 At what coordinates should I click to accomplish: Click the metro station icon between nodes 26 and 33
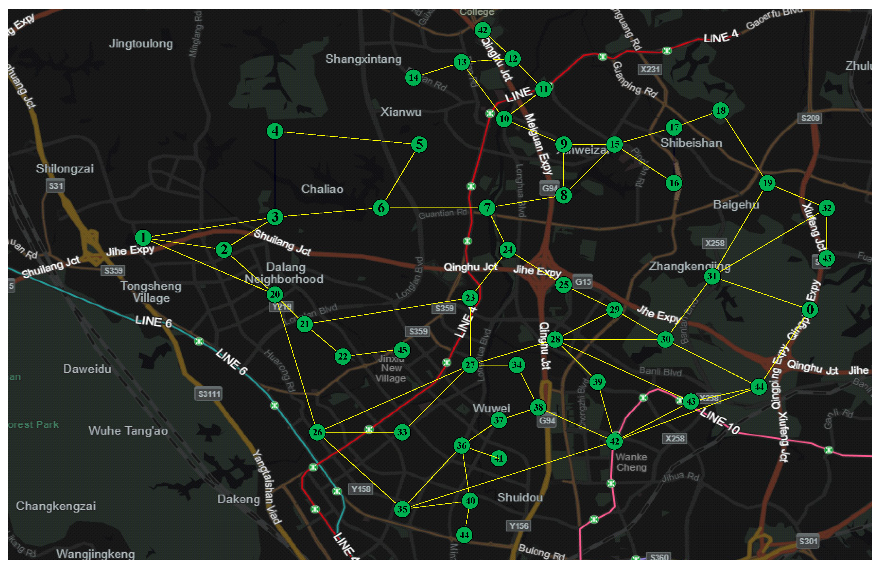369,429
